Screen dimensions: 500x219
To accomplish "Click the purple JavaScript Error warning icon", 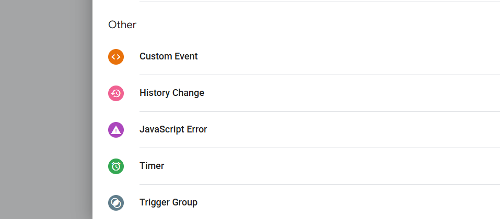I will point(116,129).
